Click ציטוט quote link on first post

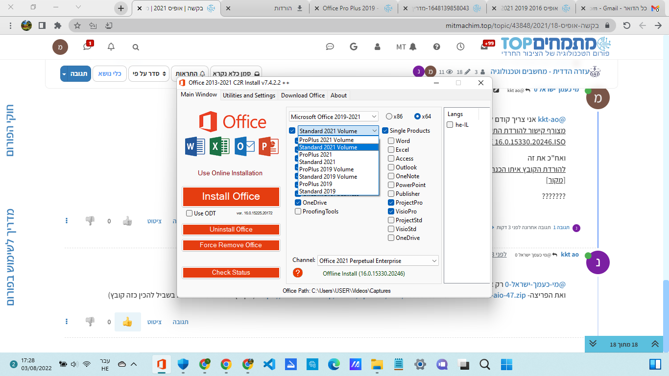click(154, 221)
